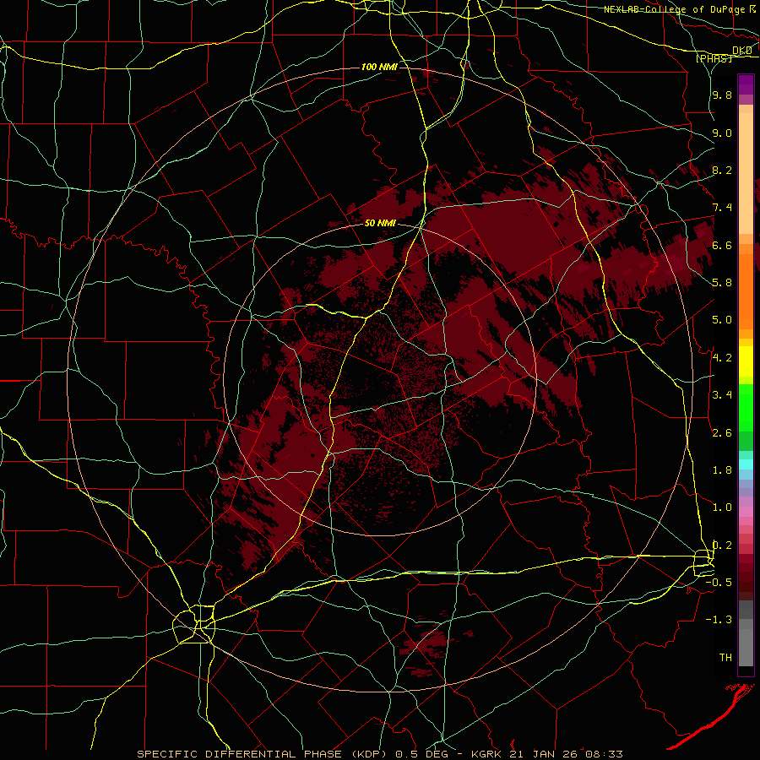Click the 1.0 value on the color scale
760x760 pixels.
[722, 508]
